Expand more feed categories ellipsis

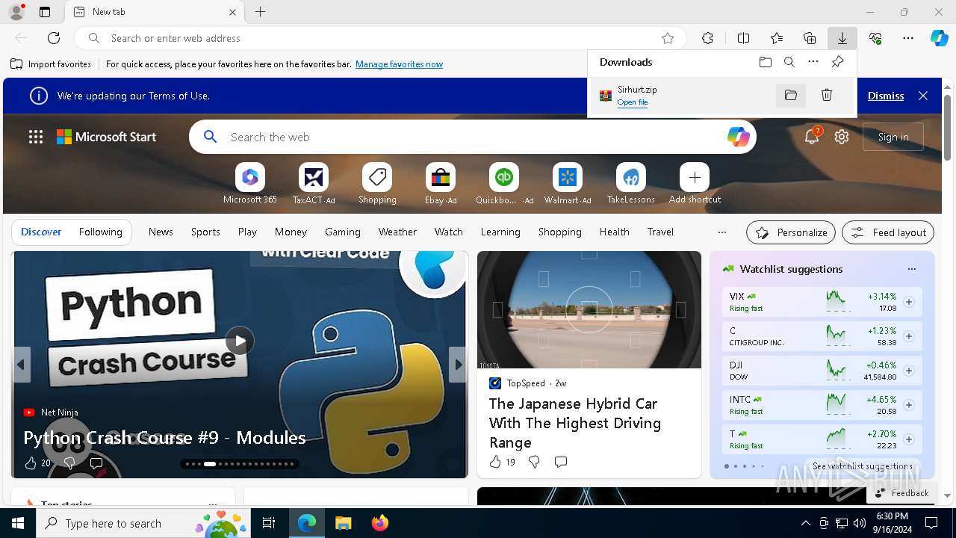pos(721,232)
